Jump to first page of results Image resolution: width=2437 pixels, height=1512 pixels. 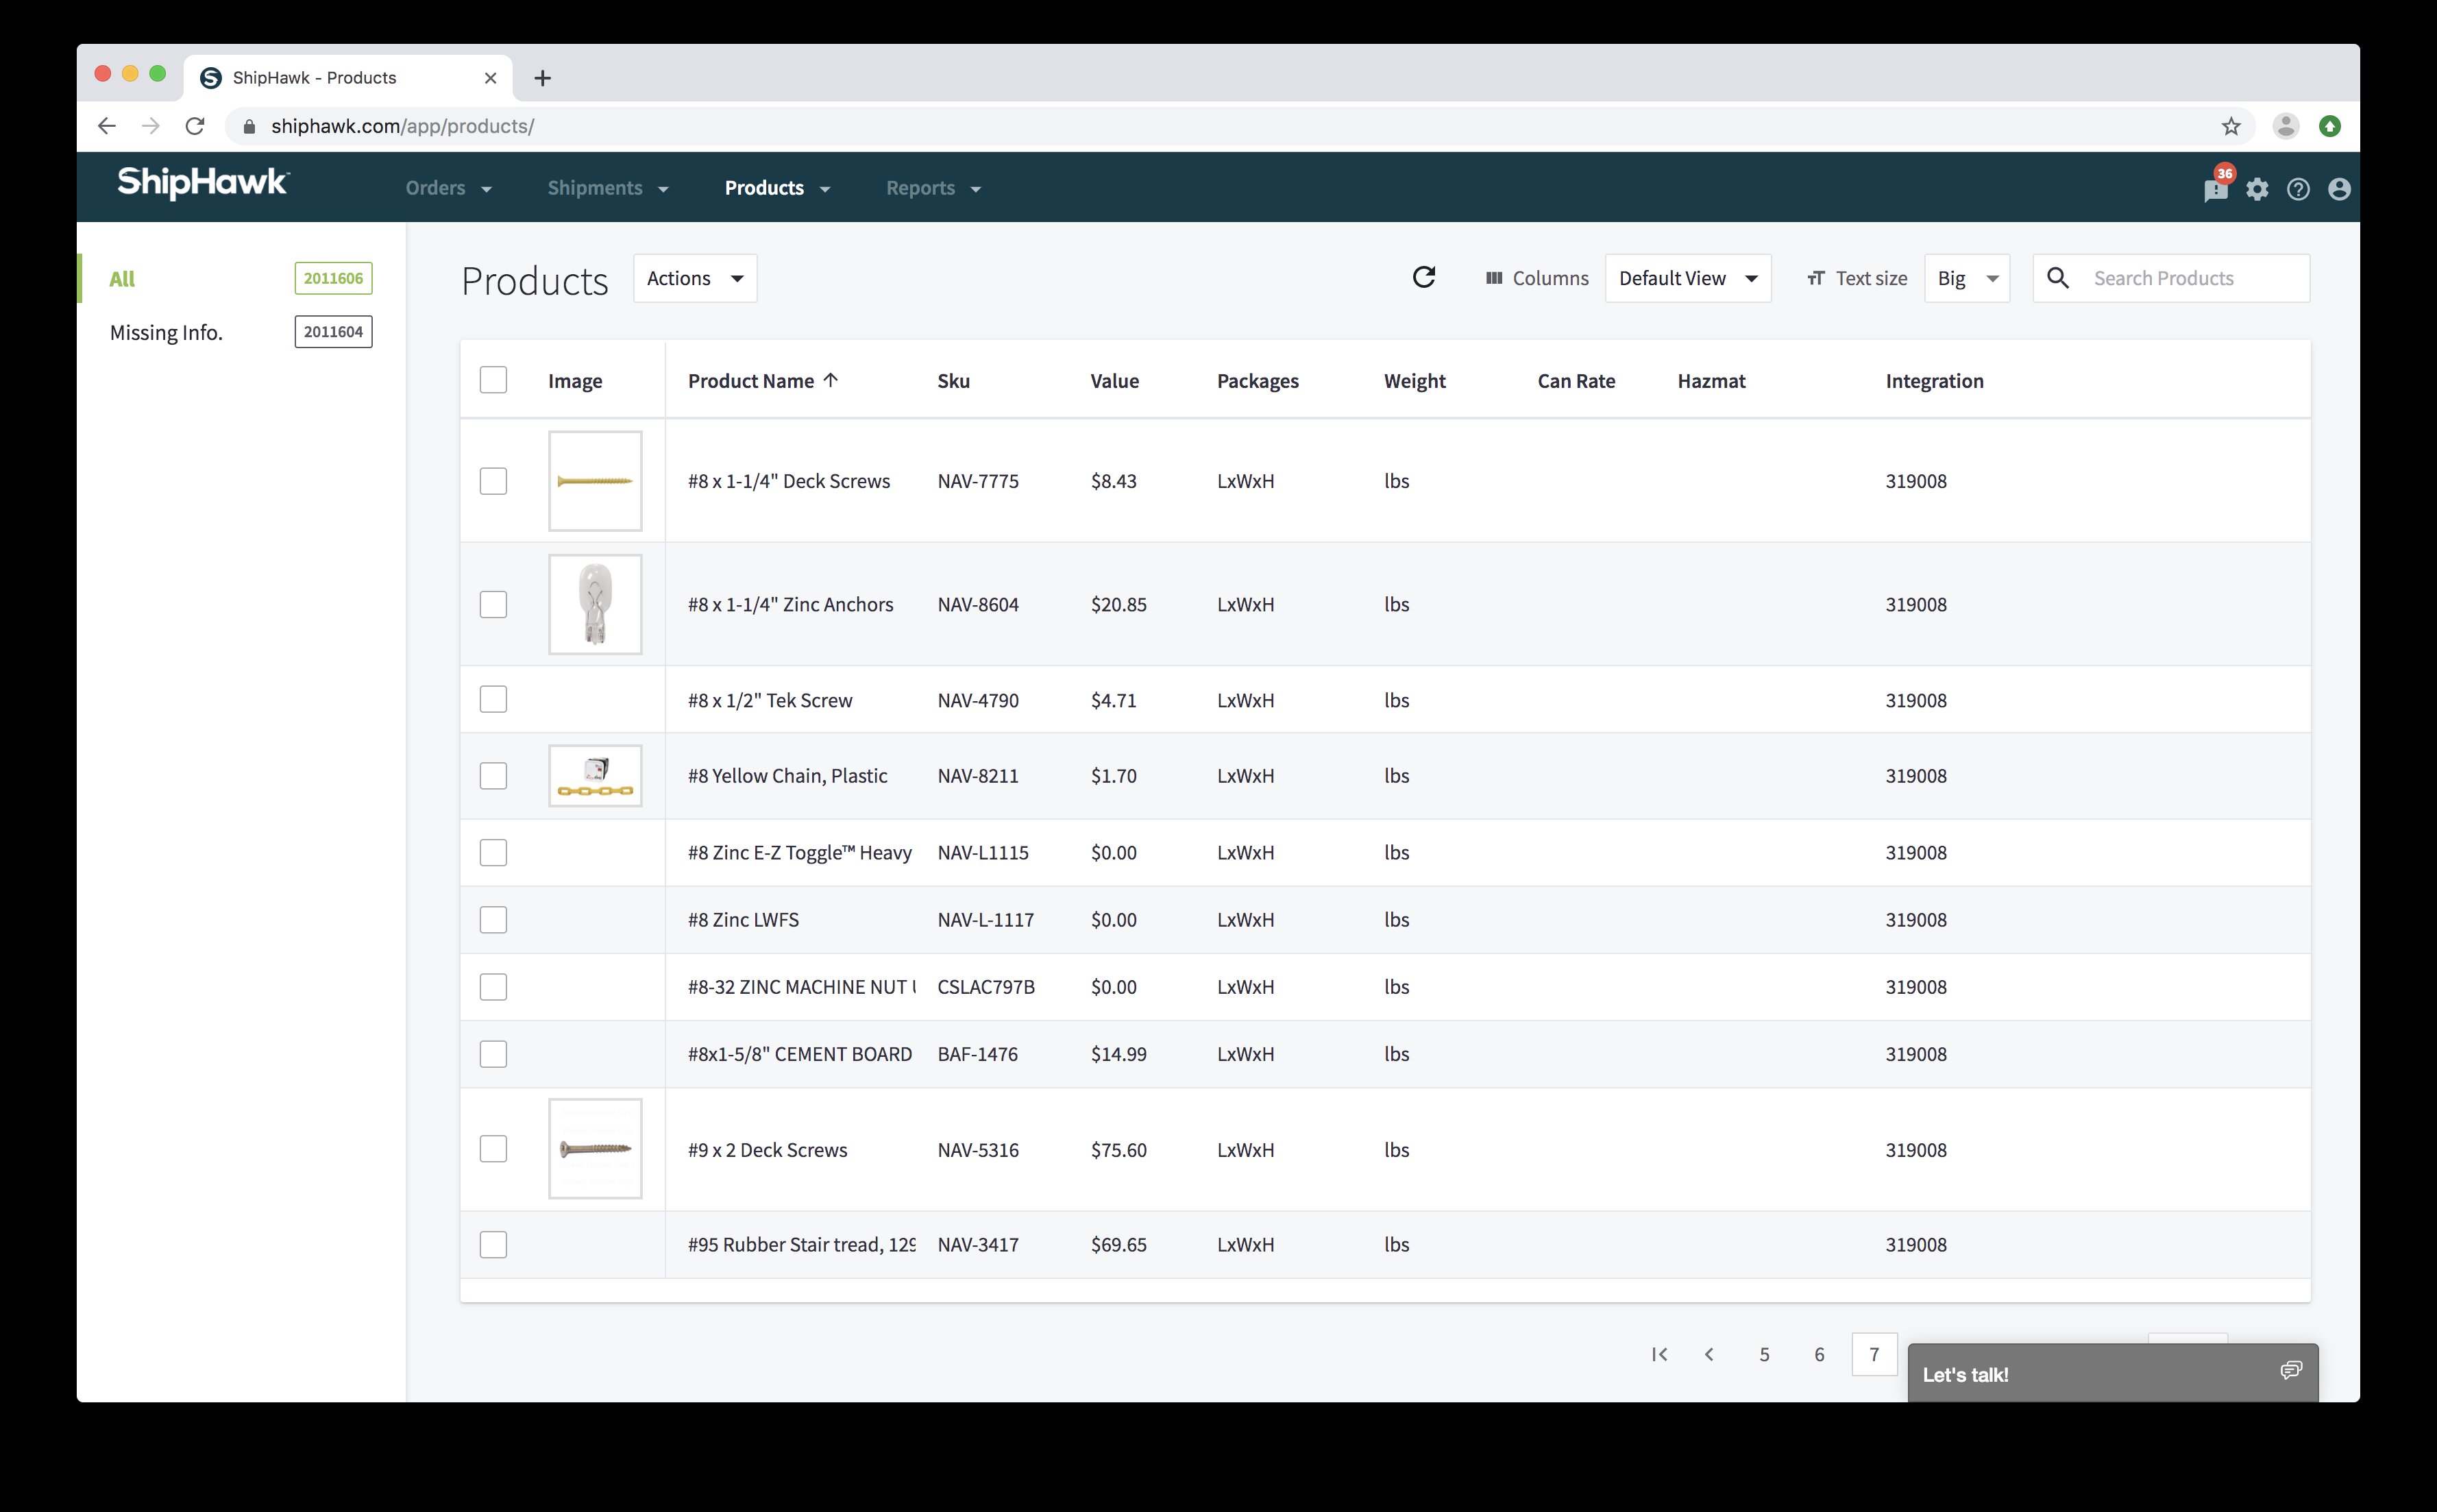[x=1659, y=1354]
